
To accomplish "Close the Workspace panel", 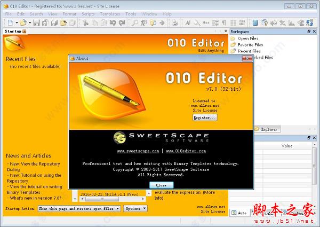I will 314,32.
